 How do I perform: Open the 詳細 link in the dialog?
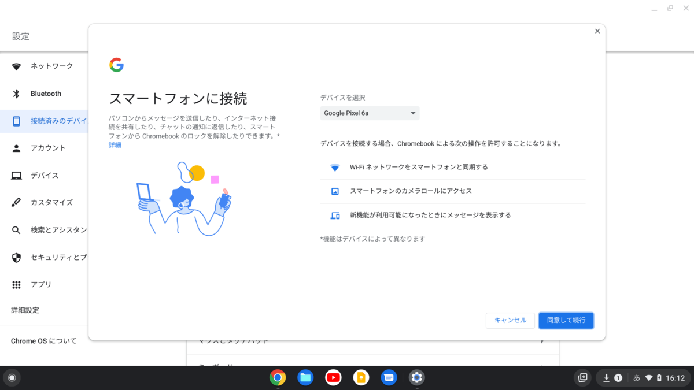[x=115, y=145]
